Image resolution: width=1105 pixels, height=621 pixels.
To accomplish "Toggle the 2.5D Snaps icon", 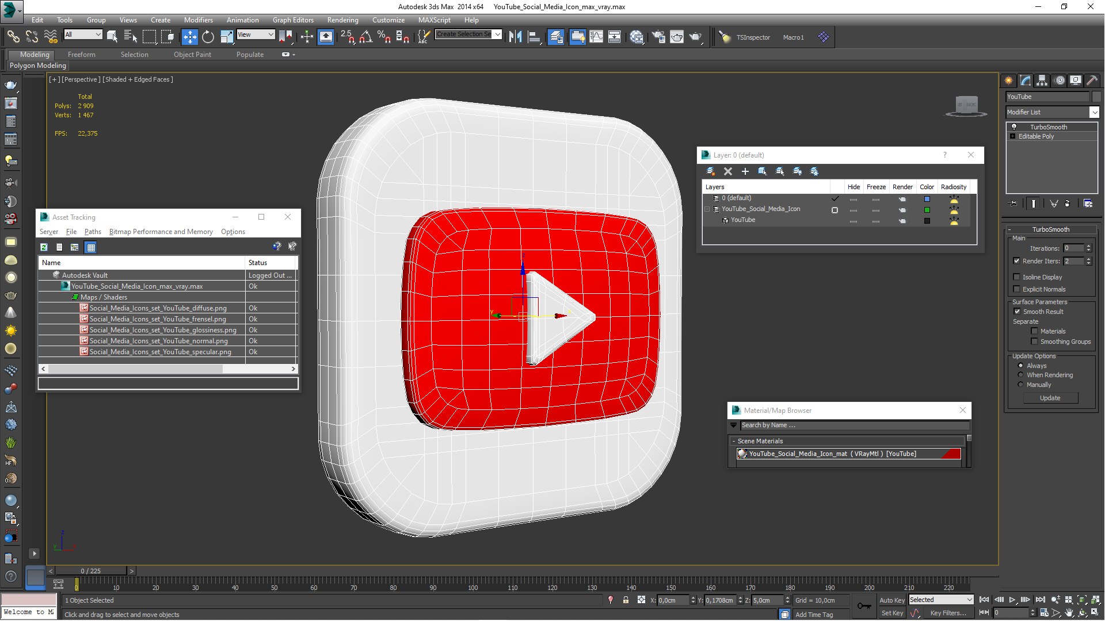I will coord(348,37).
